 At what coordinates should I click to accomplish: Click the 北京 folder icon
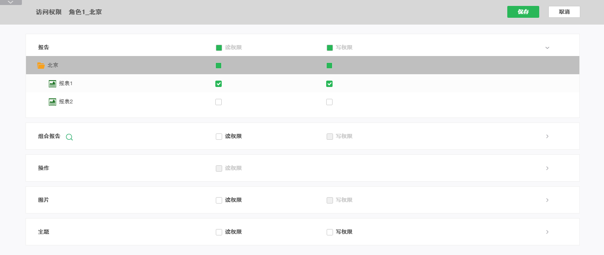pyautogui.click(x=41, y=66)
